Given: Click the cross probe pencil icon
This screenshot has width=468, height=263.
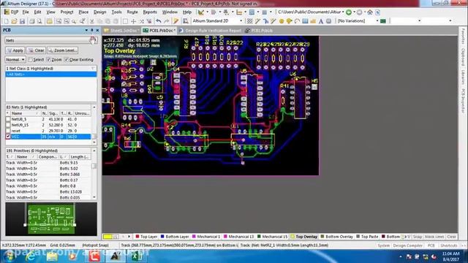Looking at the screenshot, I should click(175, 21).
